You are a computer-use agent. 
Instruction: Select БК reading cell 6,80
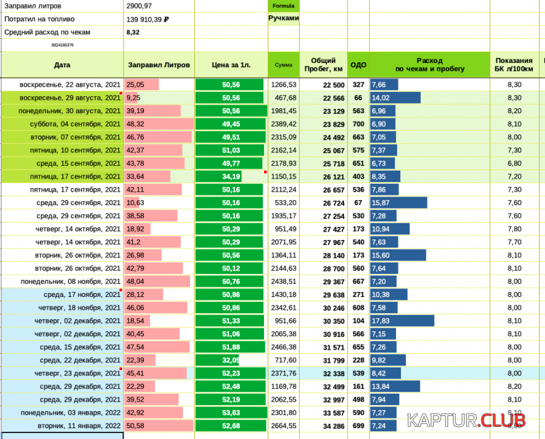(514, 163)
